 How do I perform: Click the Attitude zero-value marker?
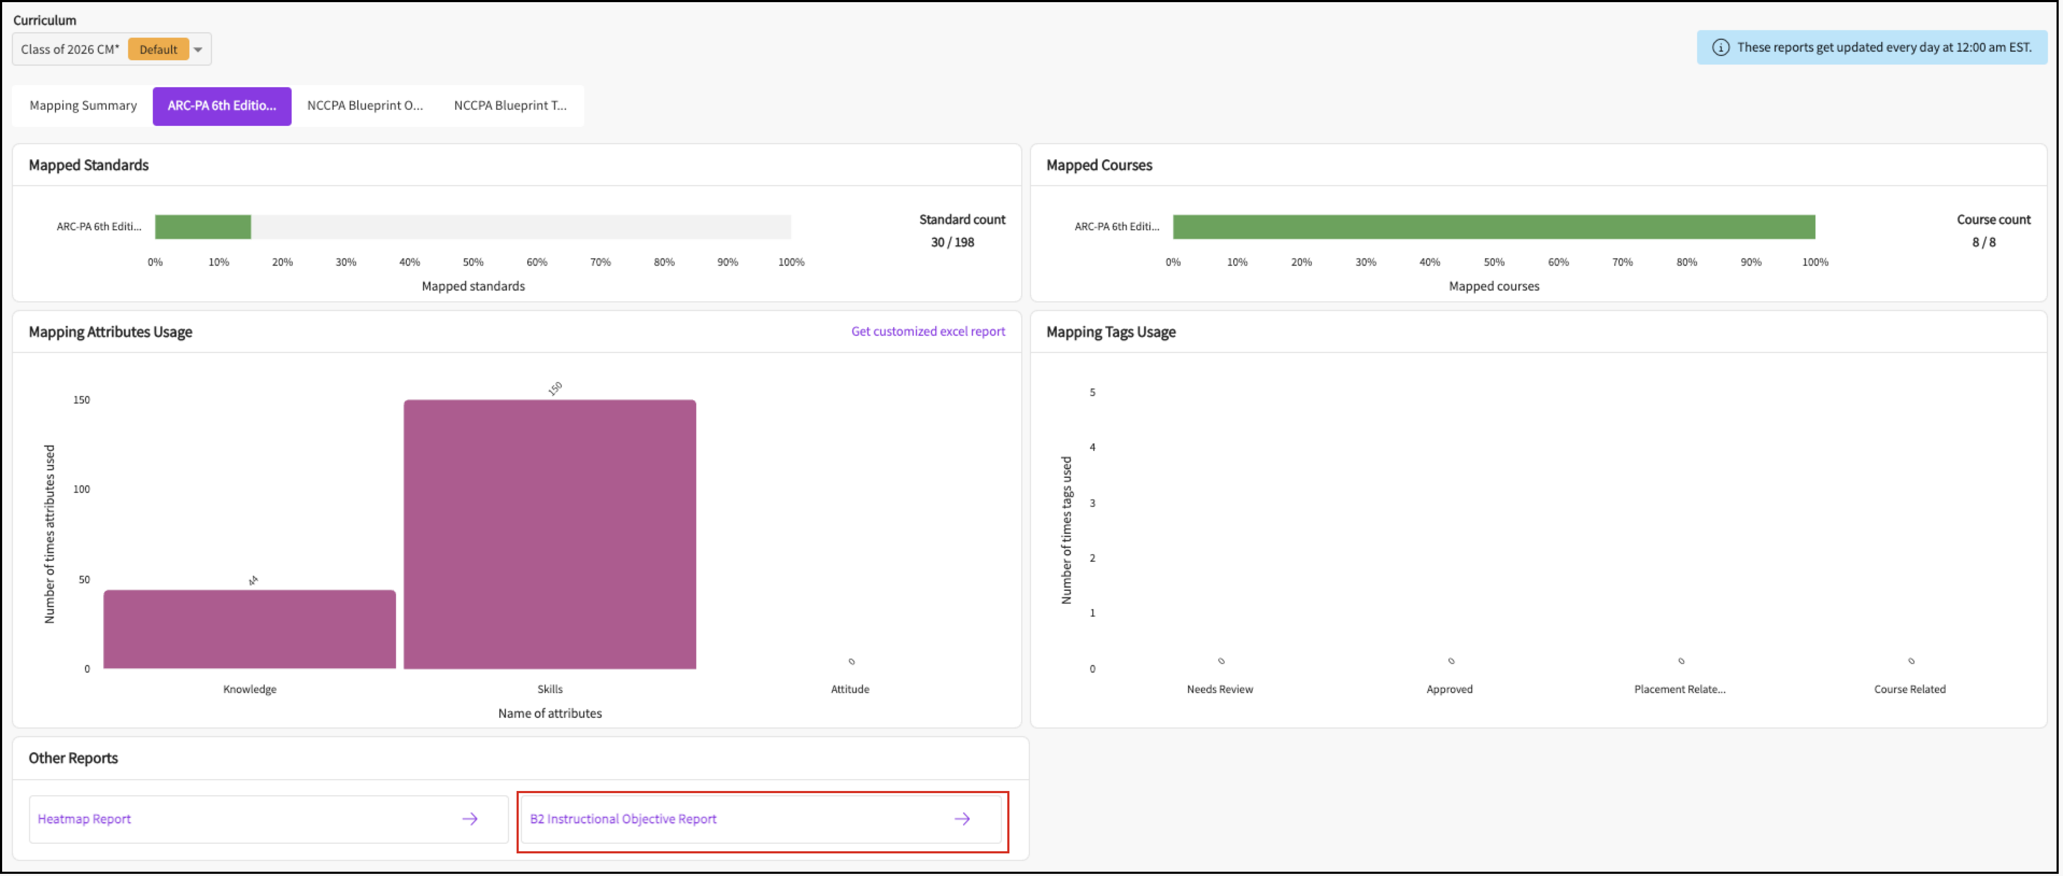[851, 661]
